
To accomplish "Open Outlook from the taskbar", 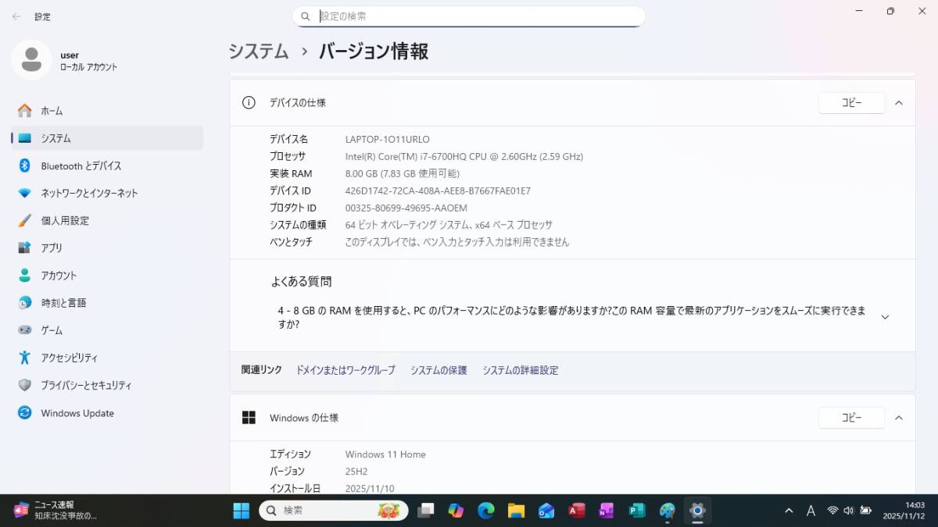I will click(x=546, y=511).
